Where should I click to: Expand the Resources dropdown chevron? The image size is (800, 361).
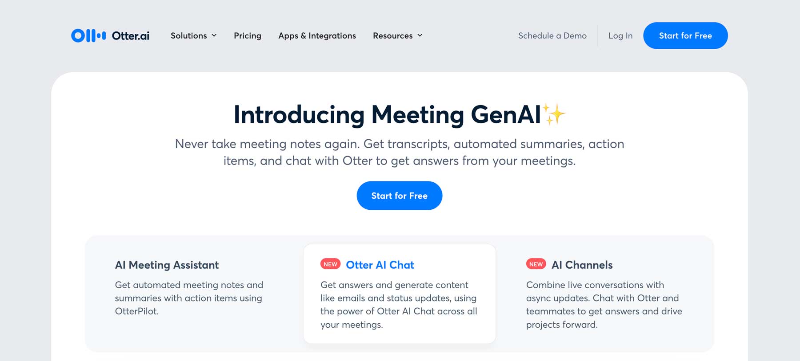[420, 35]
